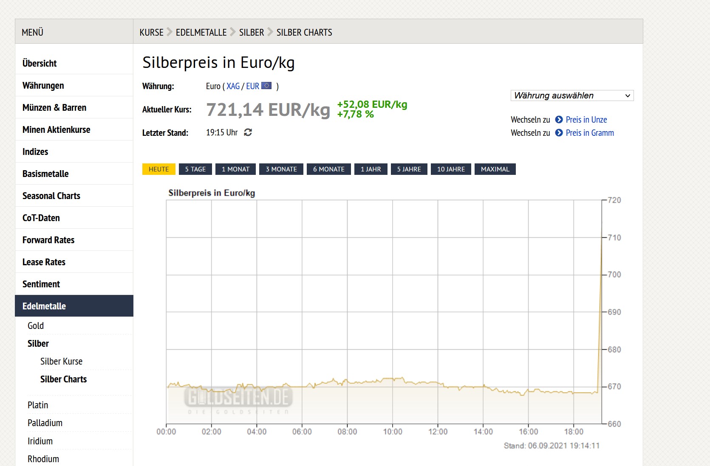The image size is (710, 466).
Task: Click the refresh icon beside 19:15 Uhr
Action: tap(248, 132)
